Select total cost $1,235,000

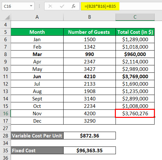(x=135, y=91)
